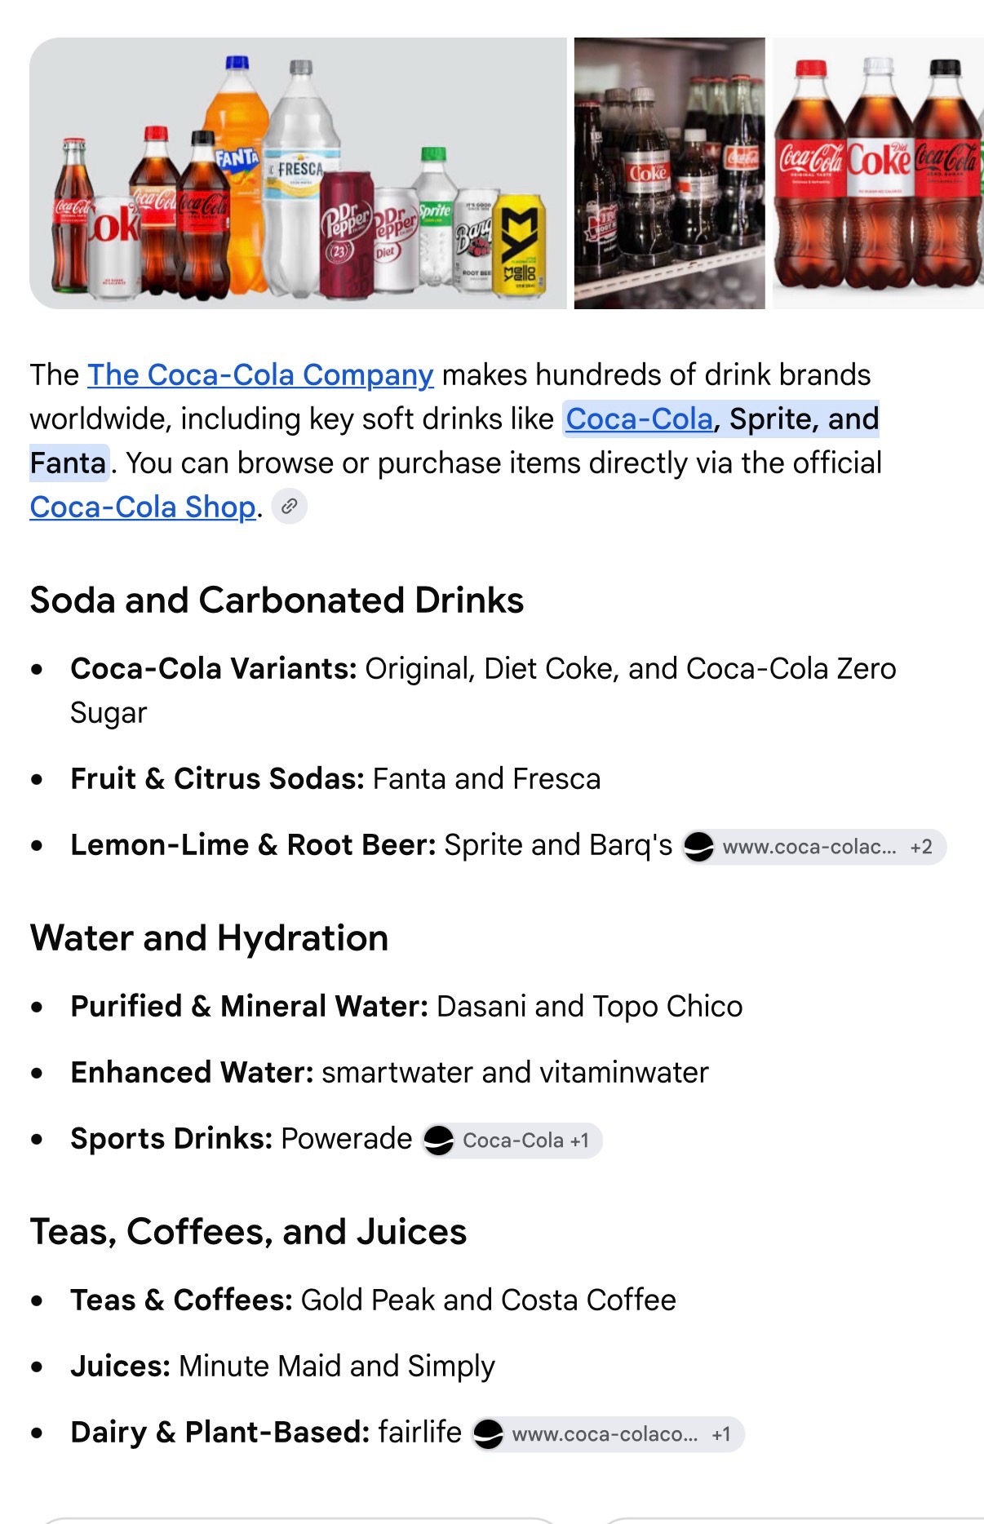Open the assorted soda brands lineup image
Viewport: 984px width, 1524px height.
(x=298, y=173)
